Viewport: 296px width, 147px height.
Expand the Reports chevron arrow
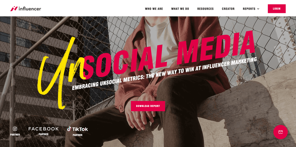(258, 9)
